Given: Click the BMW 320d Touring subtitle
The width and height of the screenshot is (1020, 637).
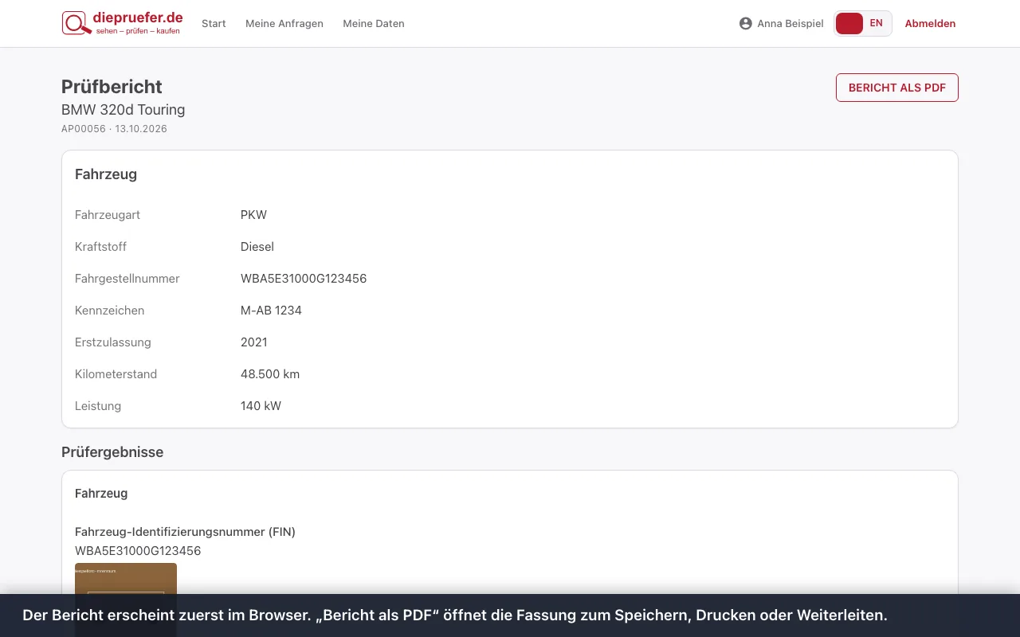Looking at the screenshot, I should pyautogui.click(x=124, y=110).
